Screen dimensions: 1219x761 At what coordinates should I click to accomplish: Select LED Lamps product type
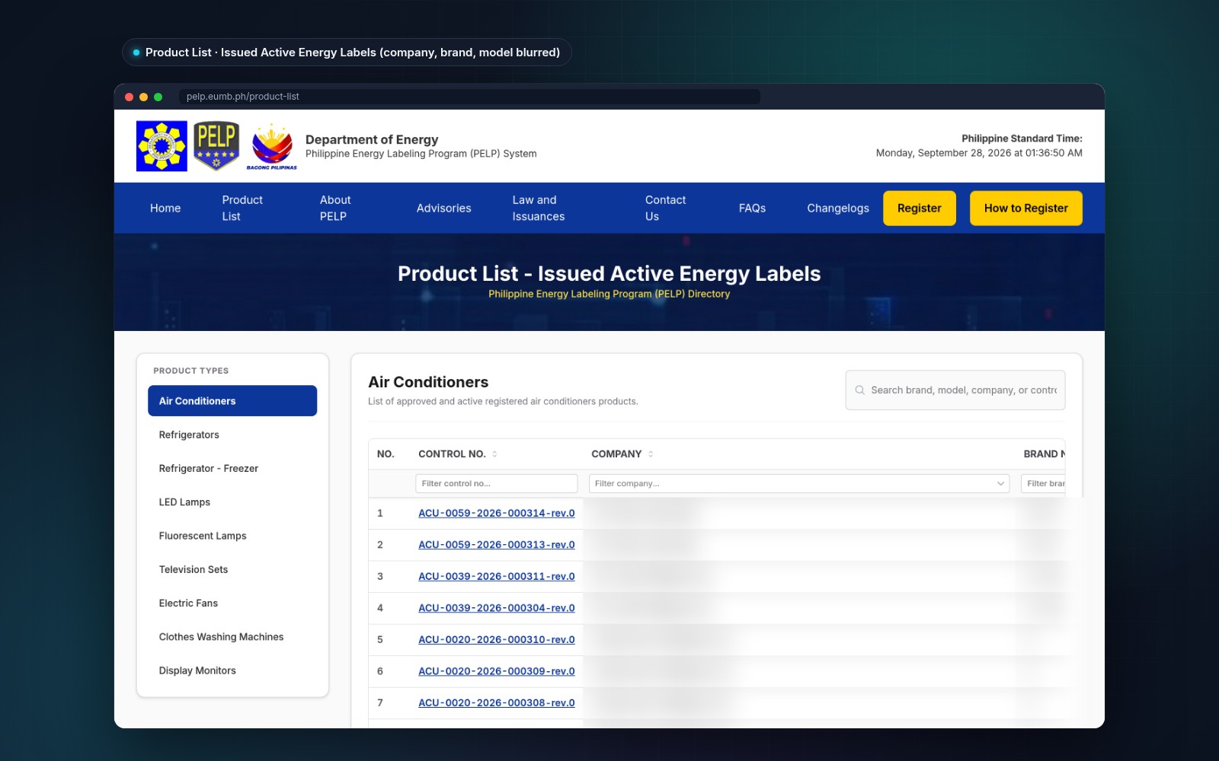[x=232, y=502]
